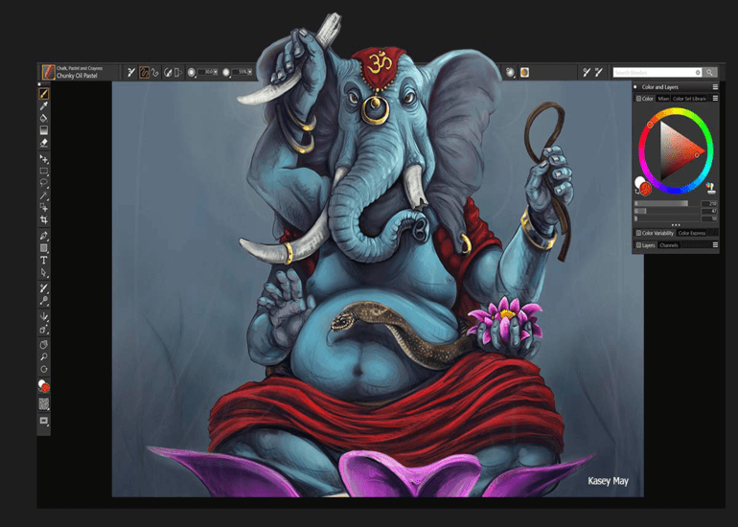Click the search brushes magnifier button
The height and width of the screenshot is (527, 738).
point(710,72)
